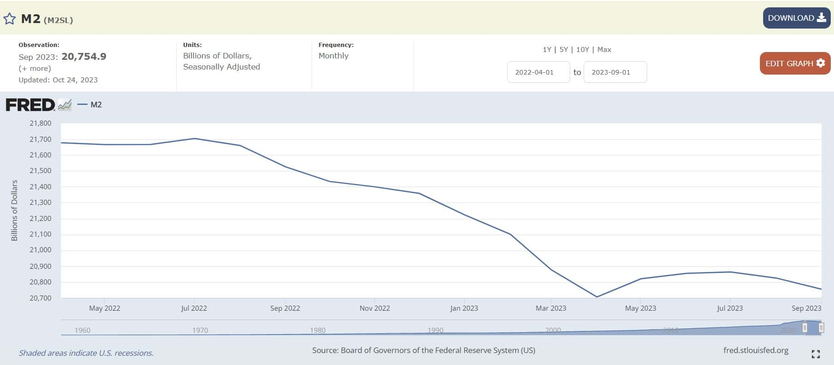The image size is (834, 365).
Task: Click the 20,700 y-axis label
Action: click(x=41, y=298)
